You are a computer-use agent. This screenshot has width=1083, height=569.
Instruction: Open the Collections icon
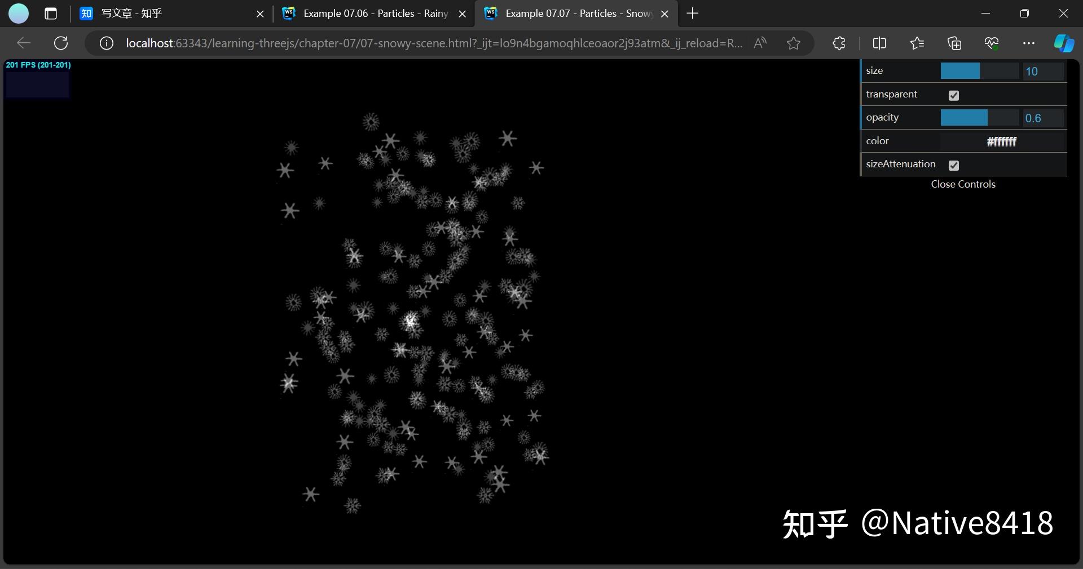pos(954,43)
